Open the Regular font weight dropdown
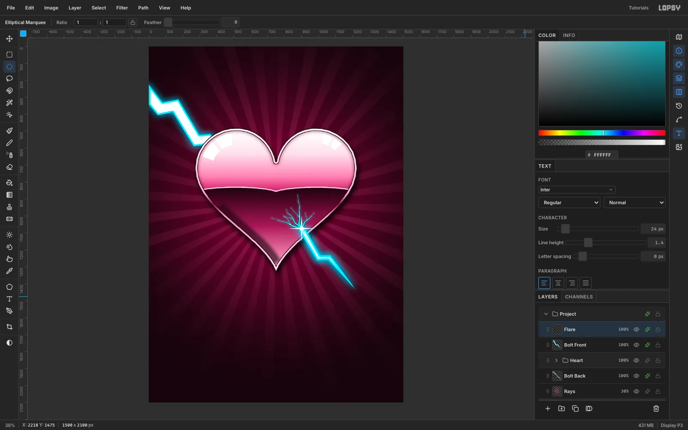 coord(569,203)
